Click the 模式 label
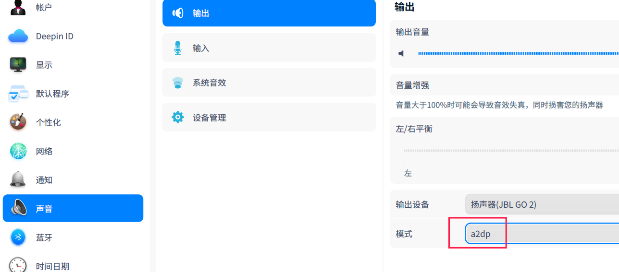Screen dimensions: 619x272 click(x=404, y=234)
